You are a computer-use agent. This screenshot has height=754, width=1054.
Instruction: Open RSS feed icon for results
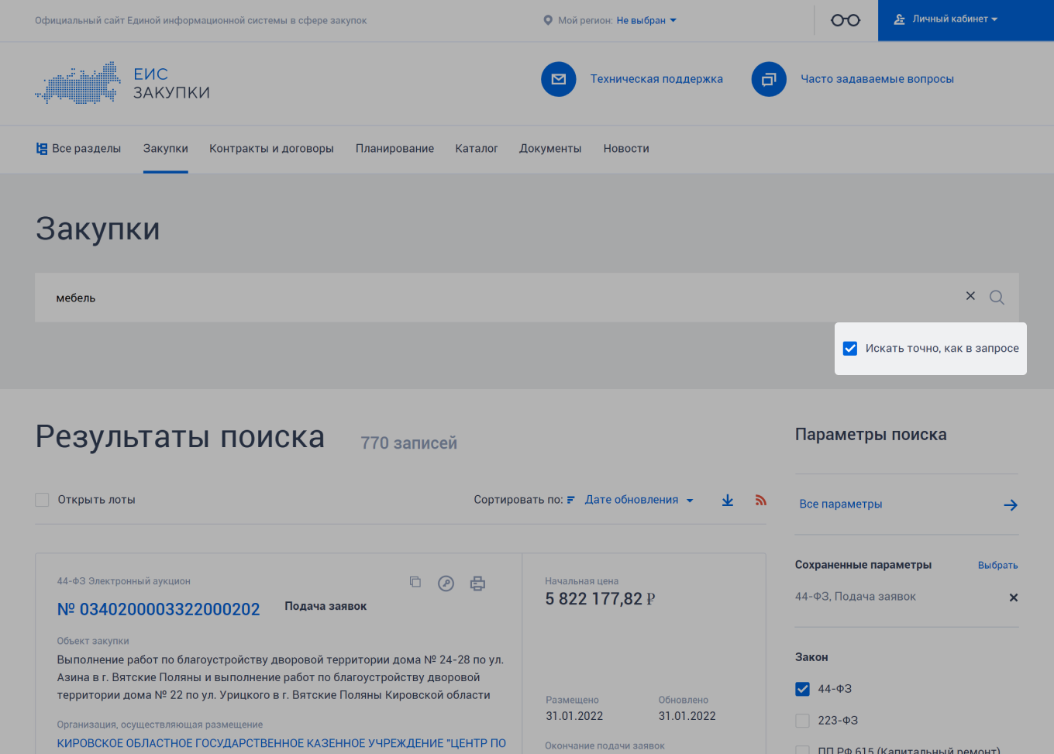(x=761, y=501)
